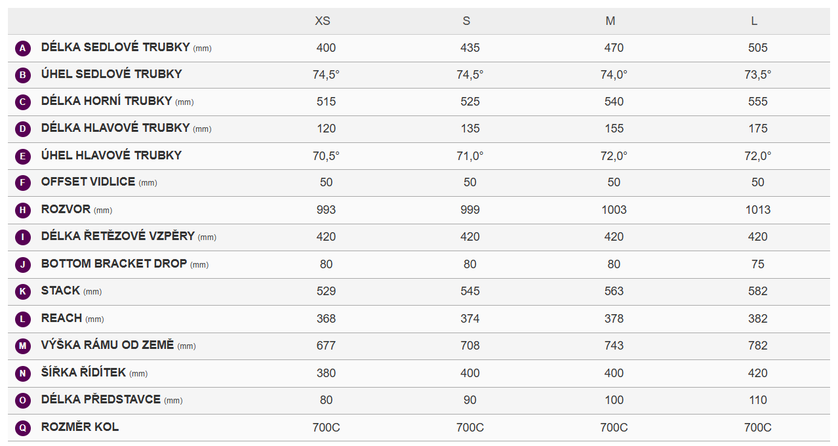Click the 1013 wheelbase value for size L
The width and height of the screenshot is (838, 446).
pos(757,210)
